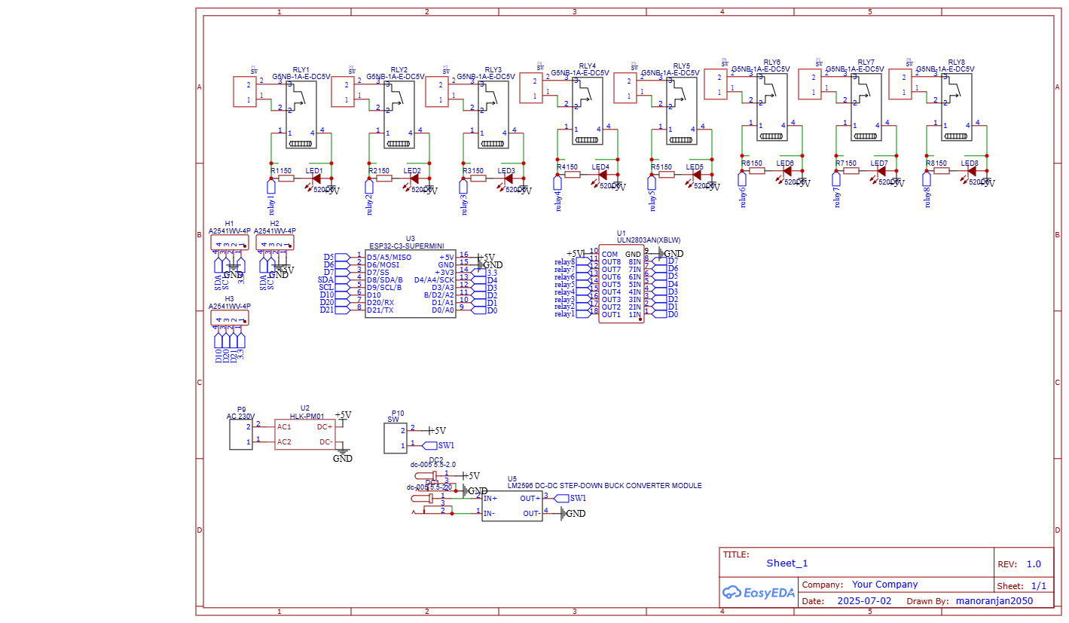The height and width of the screenshot is (623, 1069).
Task: Click the "OUT8" pin on ULN2803AN
Action: click(611, 261)
